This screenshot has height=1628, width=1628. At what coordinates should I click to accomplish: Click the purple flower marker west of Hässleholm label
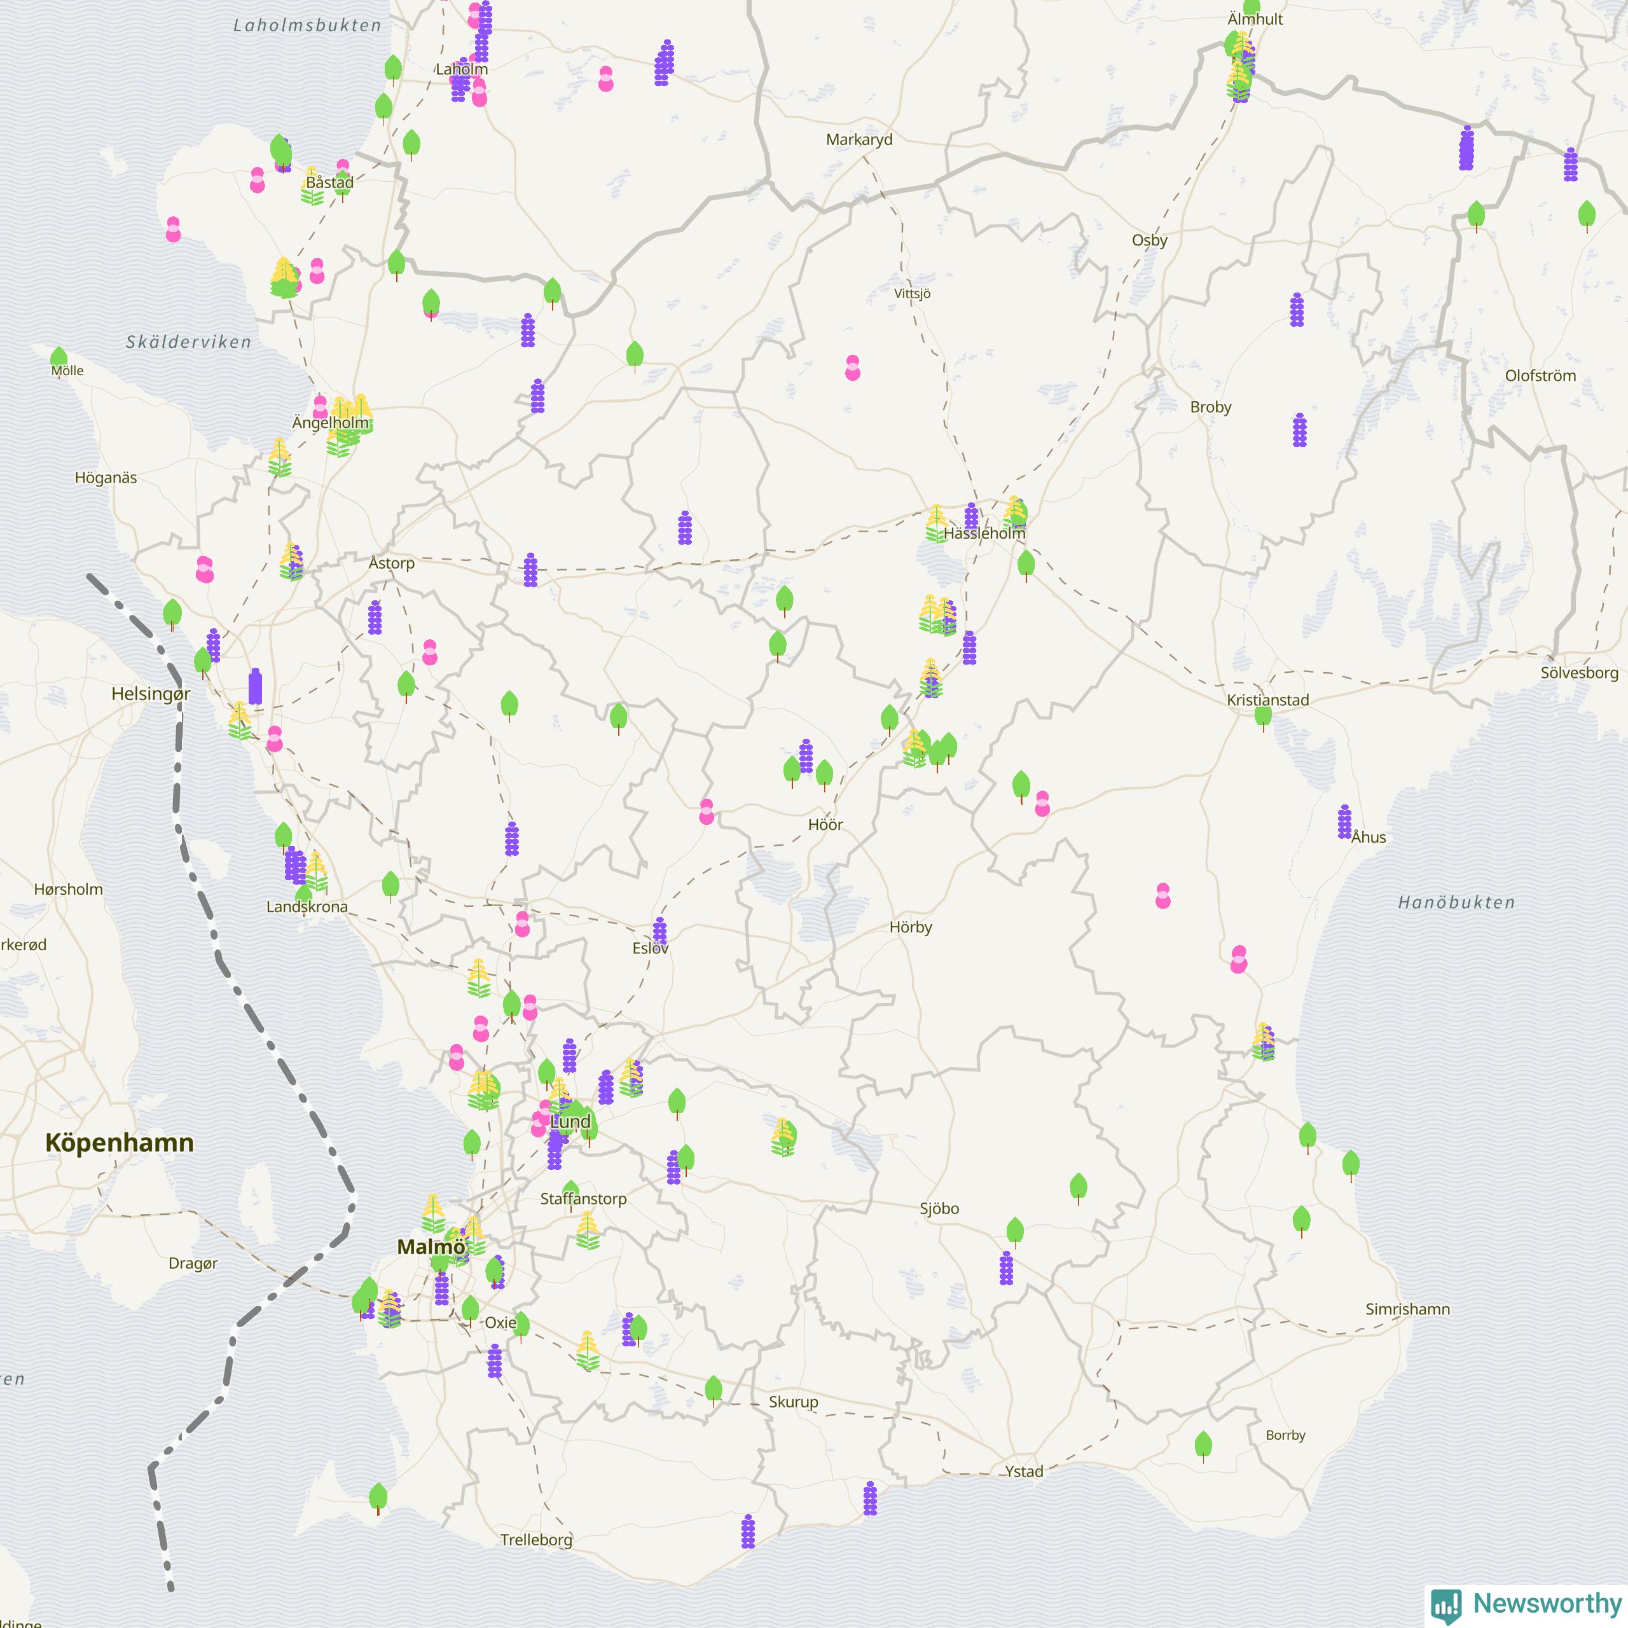pos(970,518)
